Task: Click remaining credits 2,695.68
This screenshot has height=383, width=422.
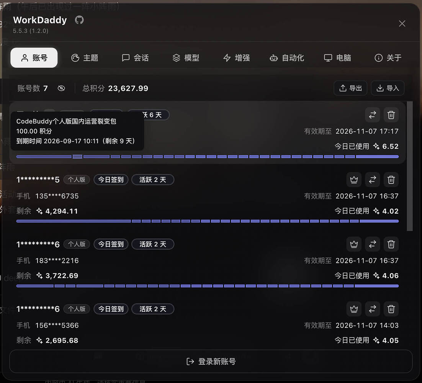Action: 62,340
